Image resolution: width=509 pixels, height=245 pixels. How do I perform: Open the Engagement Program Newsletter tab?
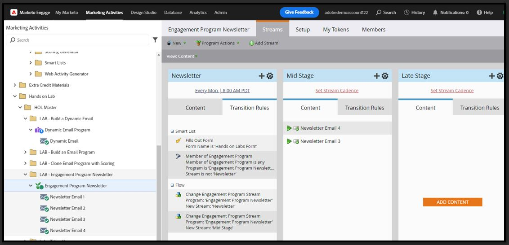click(x=209, y=30)
